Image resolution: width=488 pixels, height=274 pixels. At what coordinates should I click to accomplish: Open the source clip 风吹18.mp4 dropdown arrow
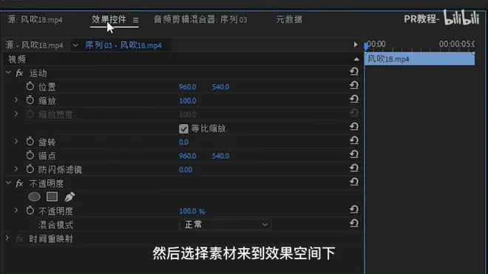[x=75, y=45]
